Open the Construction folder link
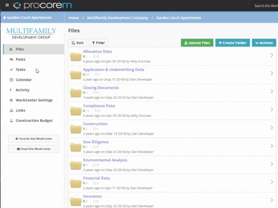 [x=95, y=124]
